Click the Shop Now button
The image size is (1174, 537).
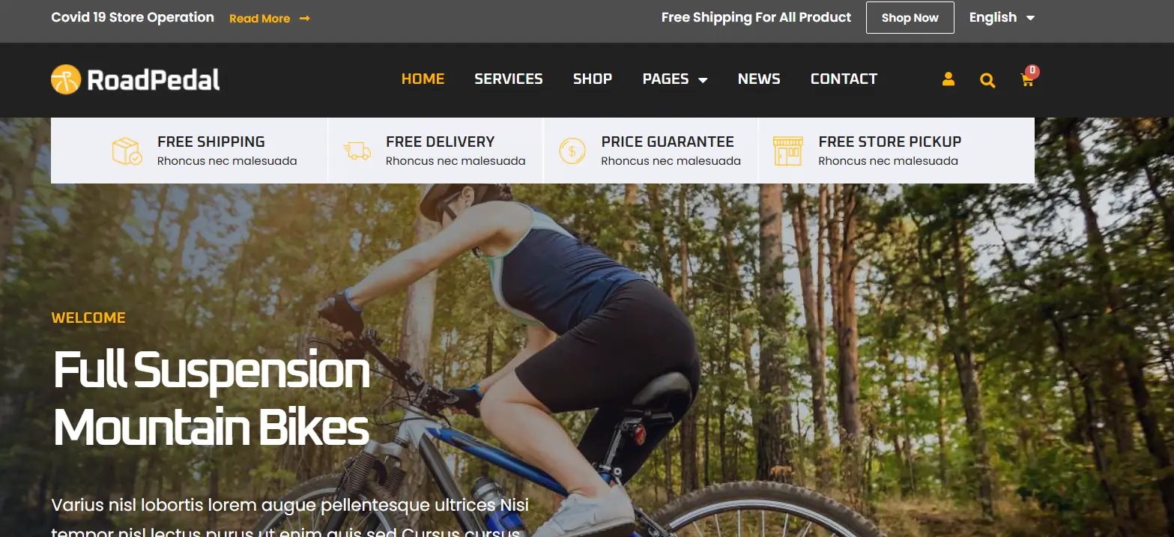pyautogui.click(x=910, y=17)
